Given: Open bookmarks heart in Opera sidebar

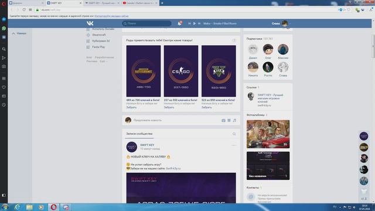Looking at the screenshot, I should tap(4, 87).
